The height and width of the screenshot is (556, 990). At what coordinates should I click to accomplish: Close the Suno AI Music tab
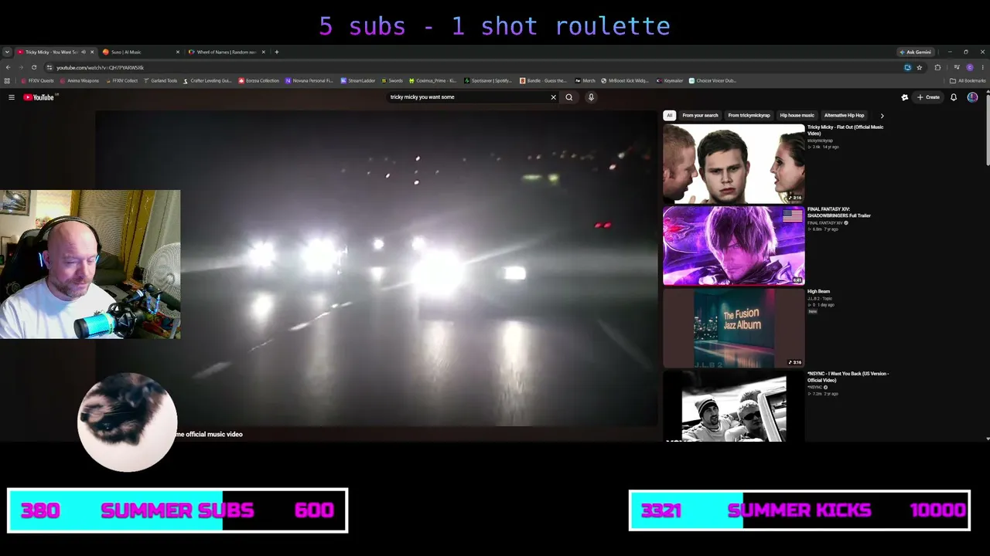coord(178,52)
